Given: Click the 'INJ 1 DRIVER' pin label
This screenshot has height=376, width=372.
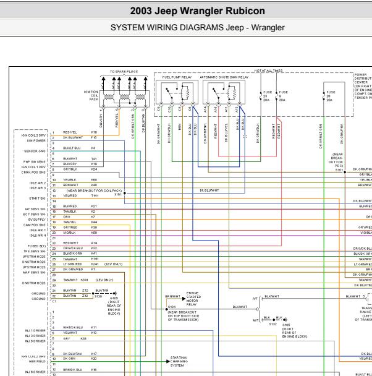Looking at the screenshot, I should coord(35,331).
